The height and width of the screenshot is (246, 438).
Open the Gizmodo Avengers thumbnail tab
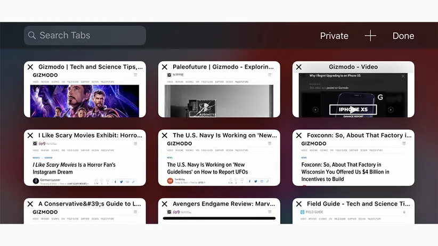click(x=85, y=99)
